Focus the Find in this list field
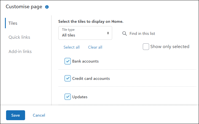The width and height of the screenshot is (199, 124). [x=142, y=33]
